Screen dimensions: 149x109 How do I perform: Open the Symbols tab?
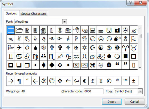pyautogui.click(x=11, y=13)
